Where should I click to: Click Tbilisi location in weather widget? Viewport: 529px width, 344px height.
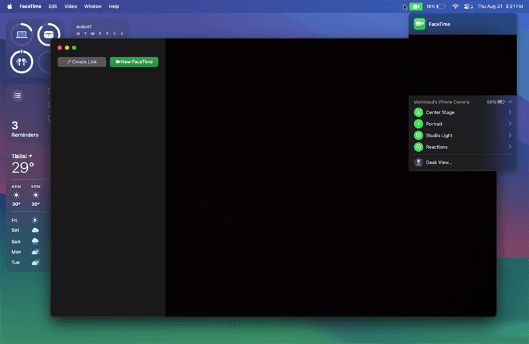(x=22, y=156)
